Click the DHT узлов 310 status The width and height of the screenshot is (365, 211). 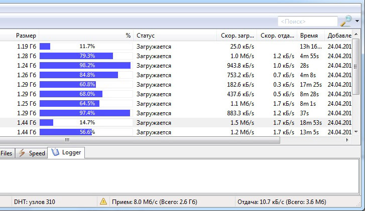click(34, 202)
